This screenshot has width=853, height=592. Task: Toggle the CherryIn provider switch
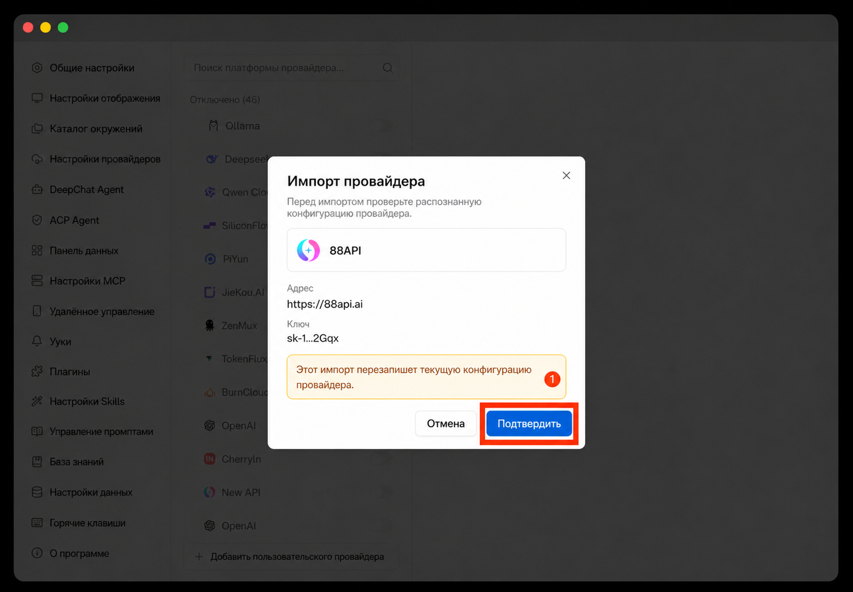coord(381,459)
